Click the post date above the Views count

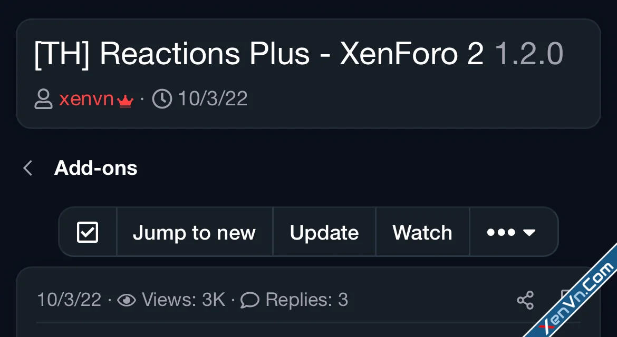[69, 300]
